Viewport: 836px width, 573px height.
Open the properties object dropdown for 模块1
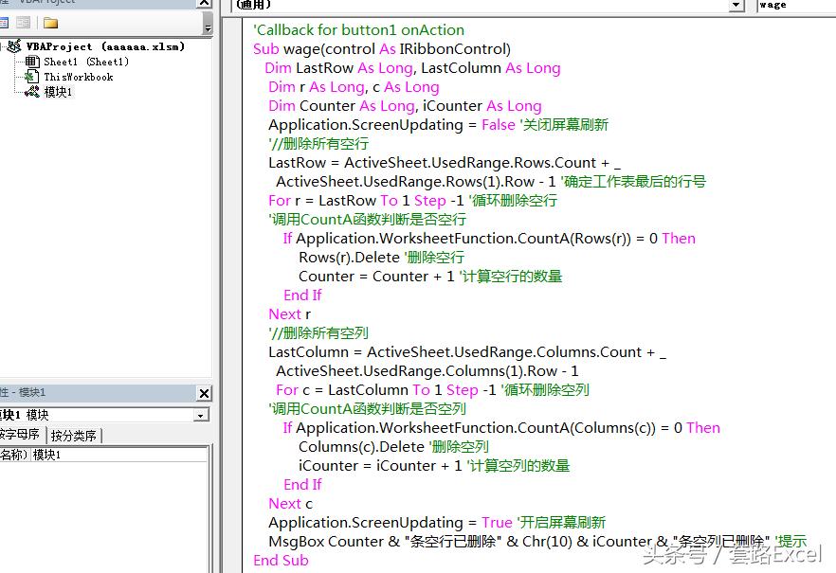coord(201,415)
